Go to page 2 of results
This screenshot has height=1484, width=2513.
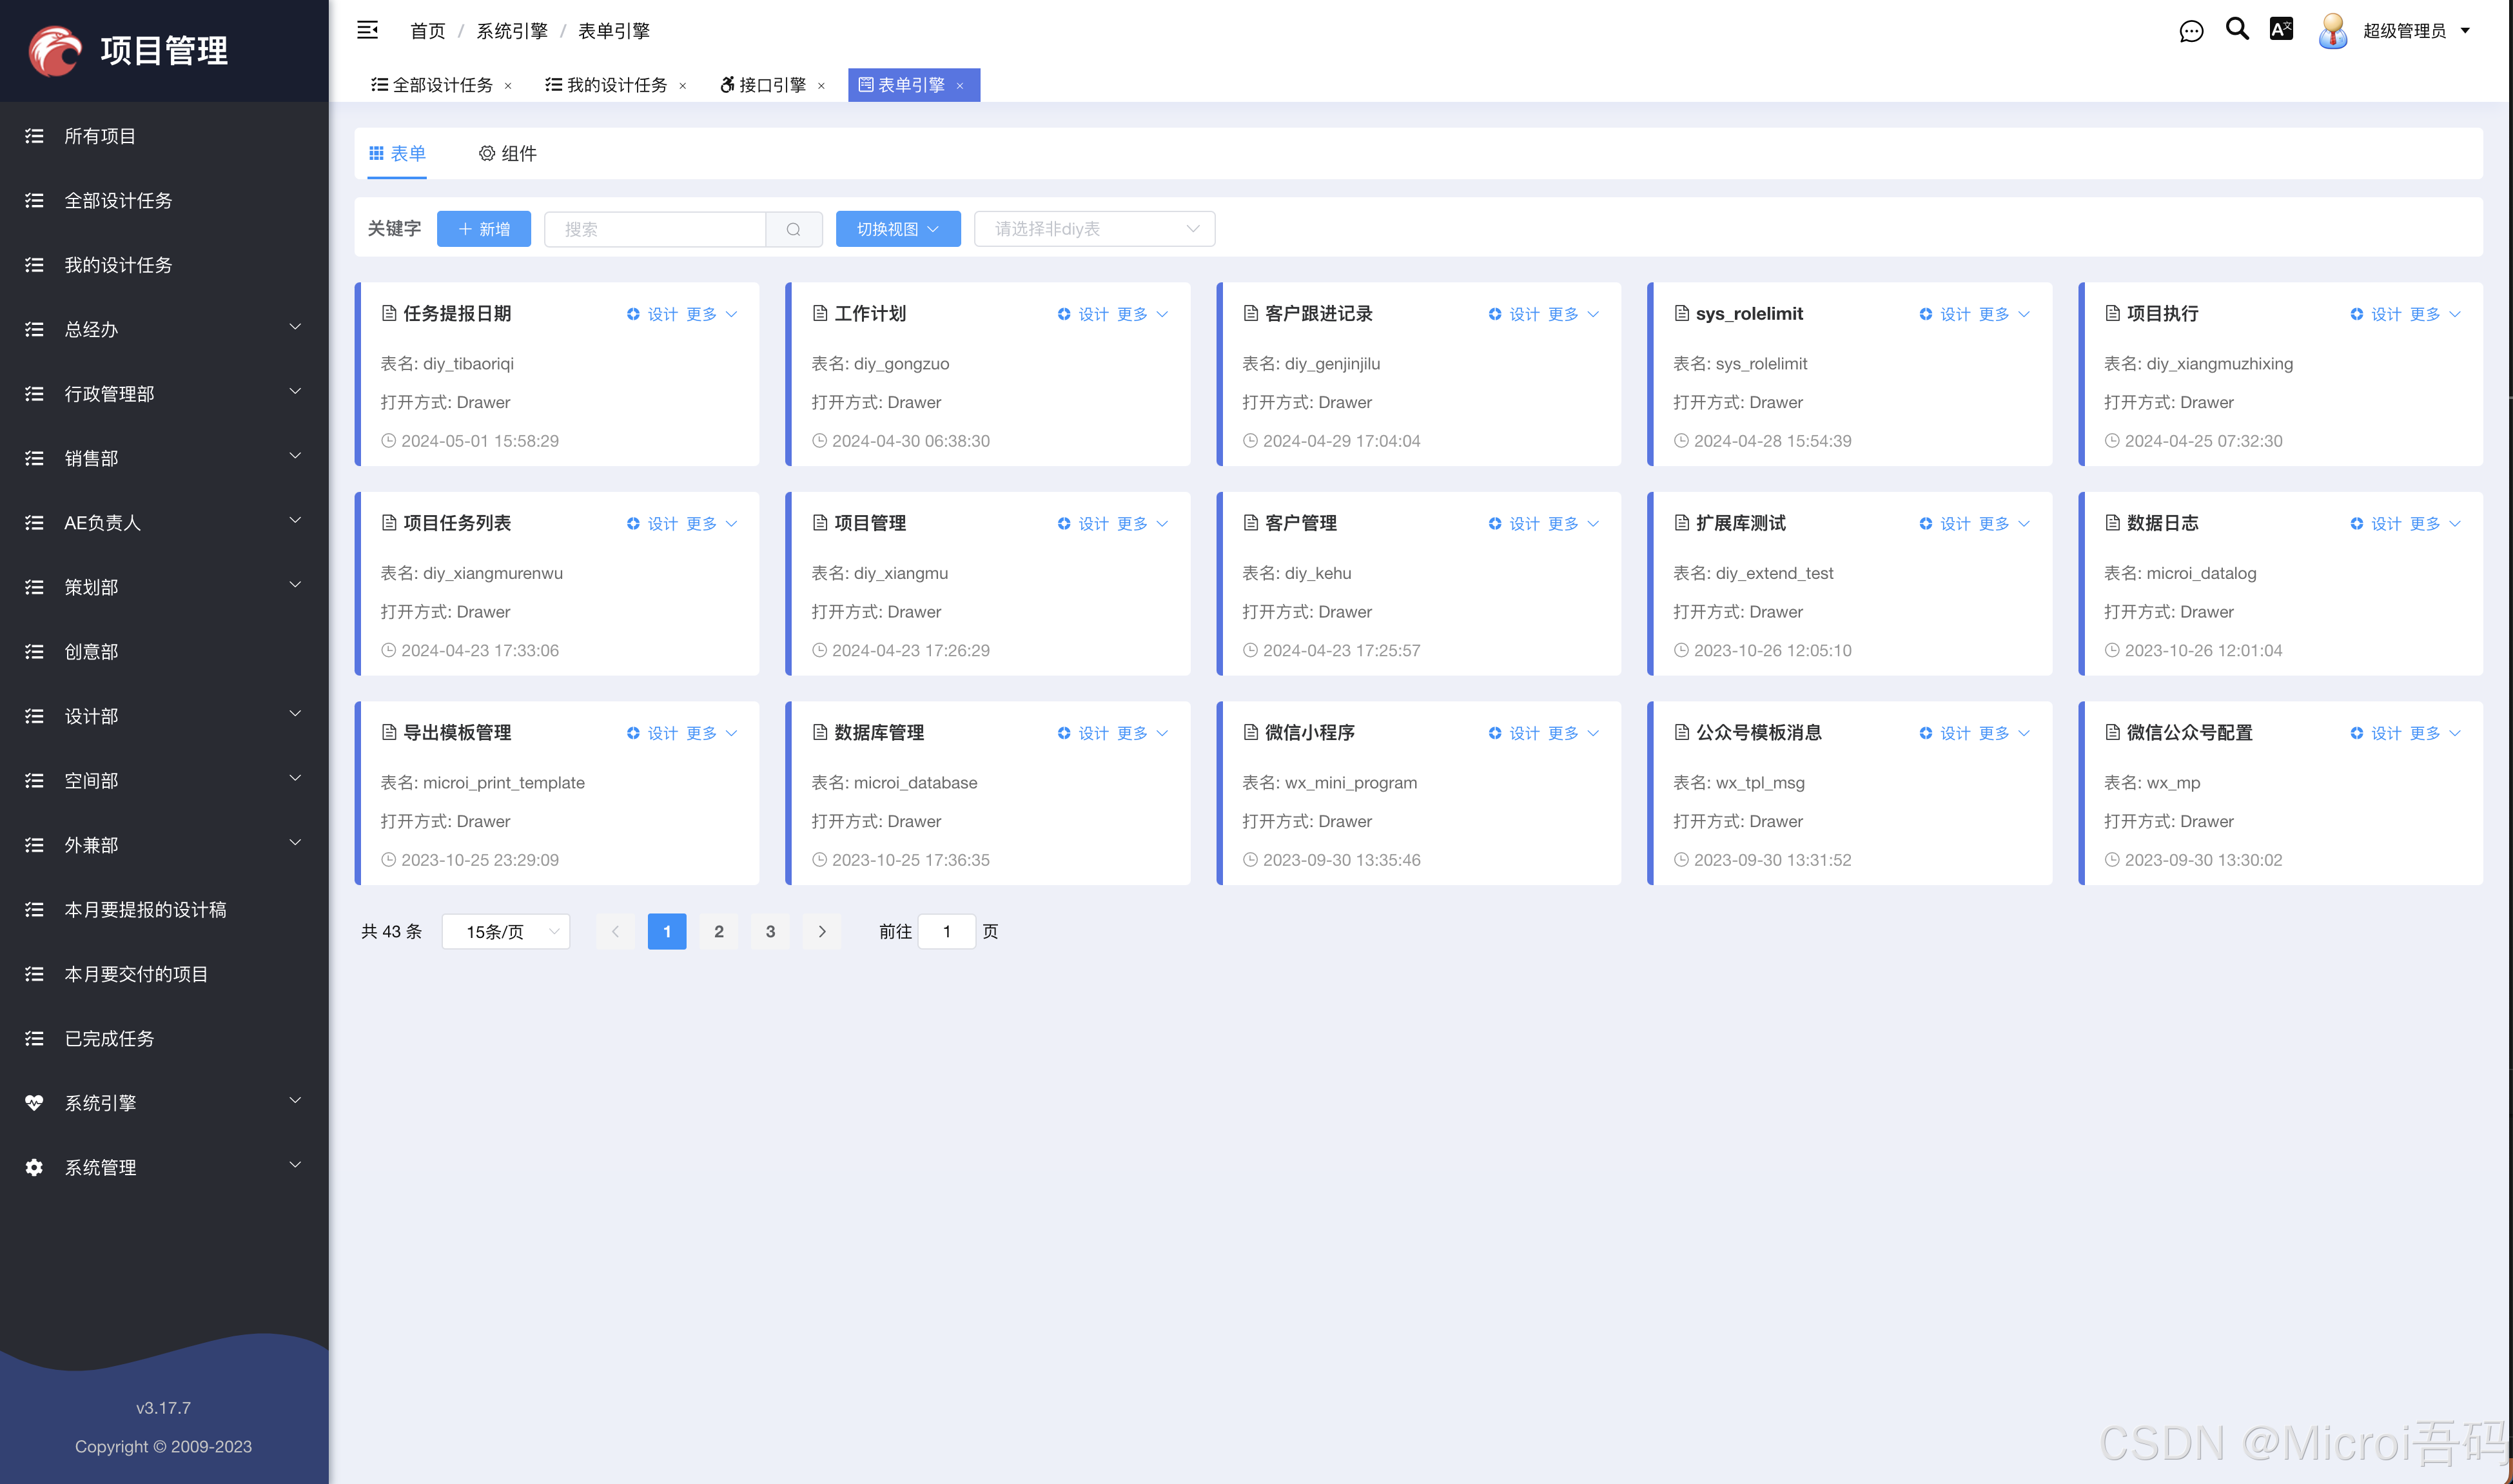click(718, 931)
